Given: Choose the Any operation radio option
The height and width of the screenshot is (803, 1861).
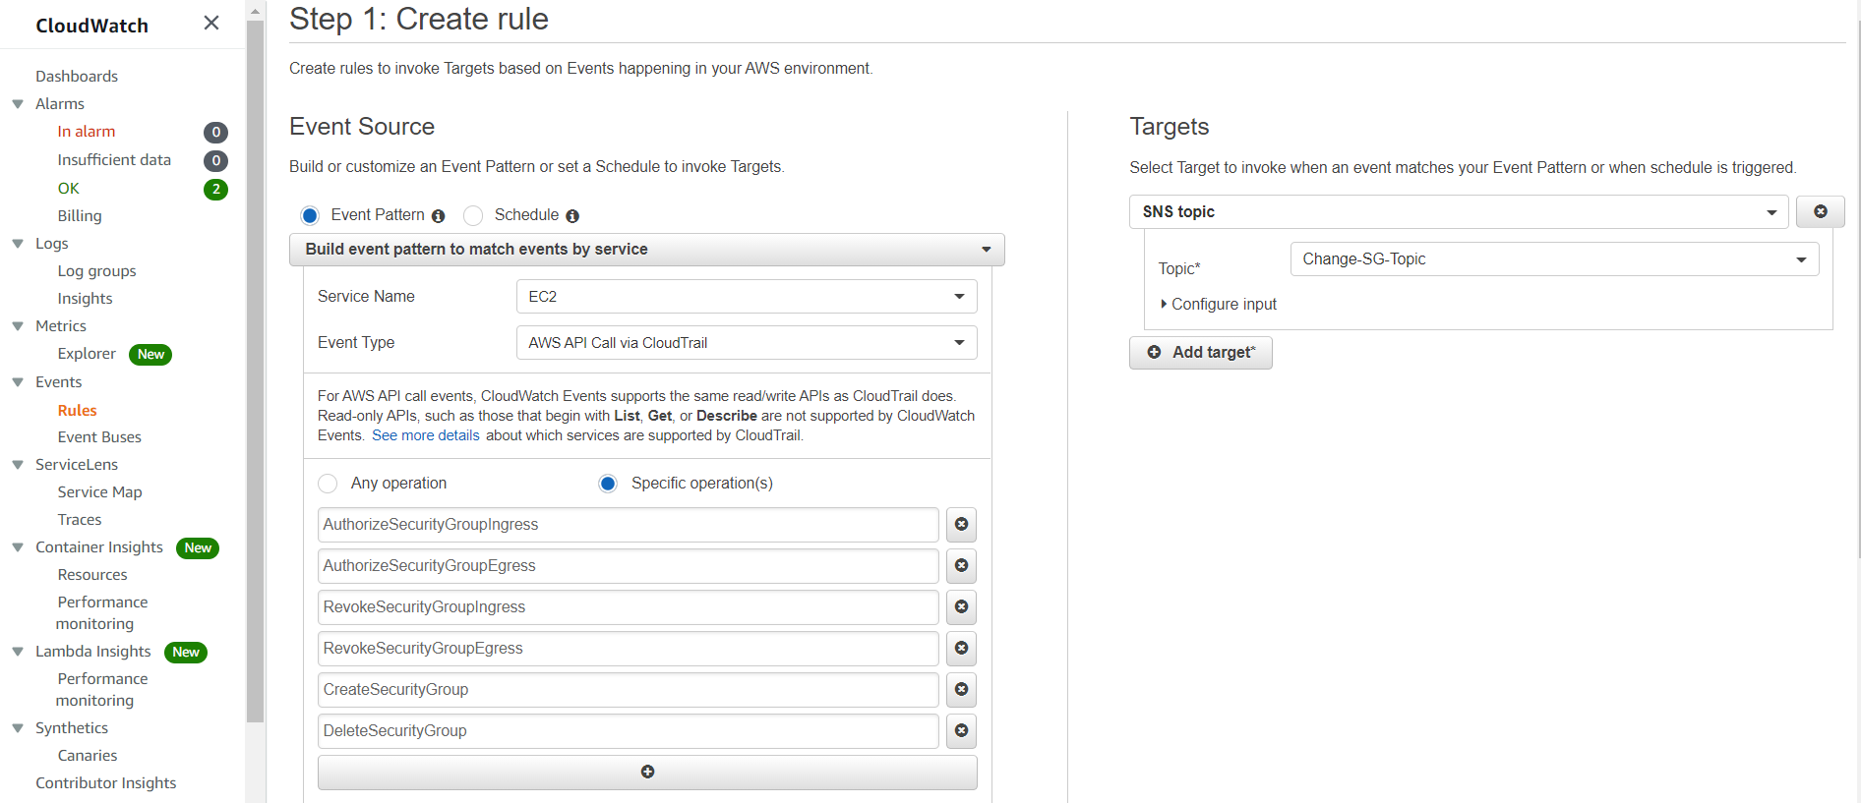Looking at the screenshot, I should coord(329,484).
